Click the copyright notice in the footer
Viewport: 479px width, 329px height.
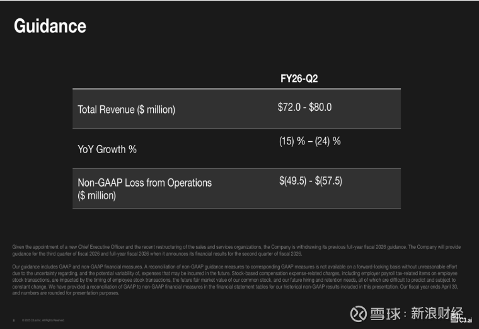coord(43,320)
